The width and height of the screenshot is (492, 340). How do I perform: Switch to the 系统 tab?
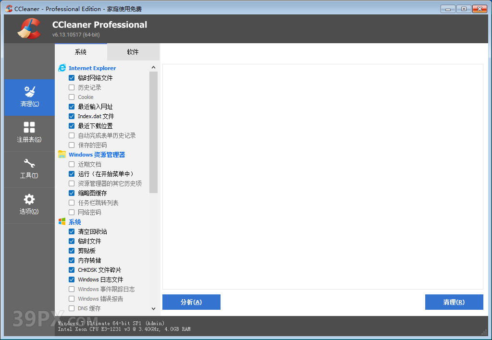(x=81, y=52)
